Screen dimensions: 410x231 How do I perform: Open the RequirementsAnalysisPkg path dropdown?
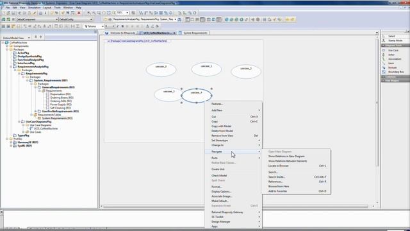tap(175, 19)
